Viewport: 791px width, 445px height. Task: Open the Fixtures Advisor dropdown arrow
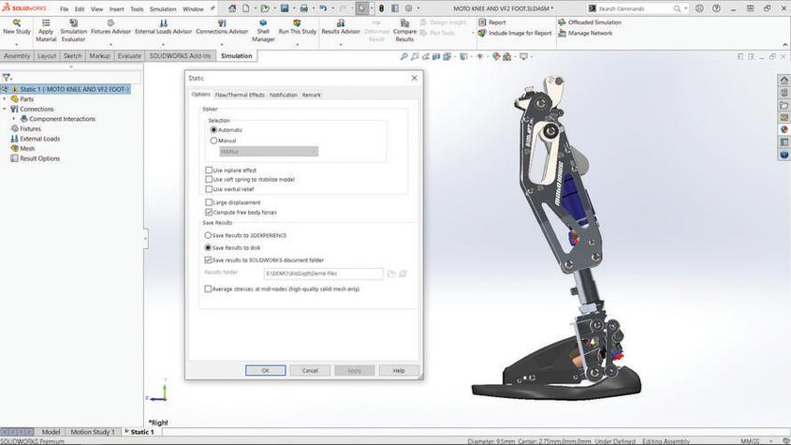point(110,44)
